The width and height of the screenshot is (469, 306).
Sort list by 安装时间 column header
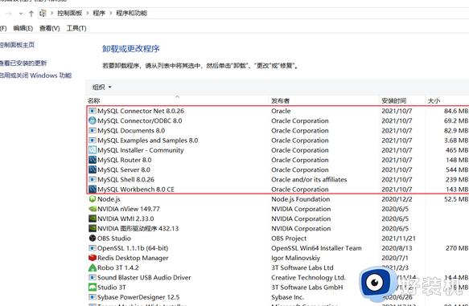pos(393,101)
